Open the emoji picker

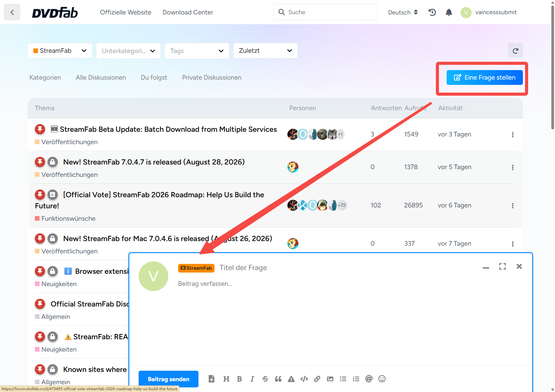tap(382, 379)
